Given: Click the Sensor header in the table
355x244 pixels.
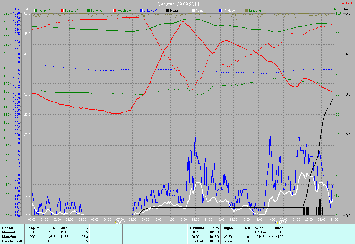Looking at the screenshot, I should pos(7,228).
